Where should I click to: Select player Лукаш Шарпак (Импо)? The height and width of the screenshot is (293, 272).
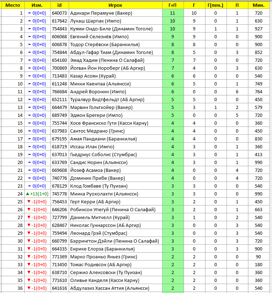(x=96, y=21)
